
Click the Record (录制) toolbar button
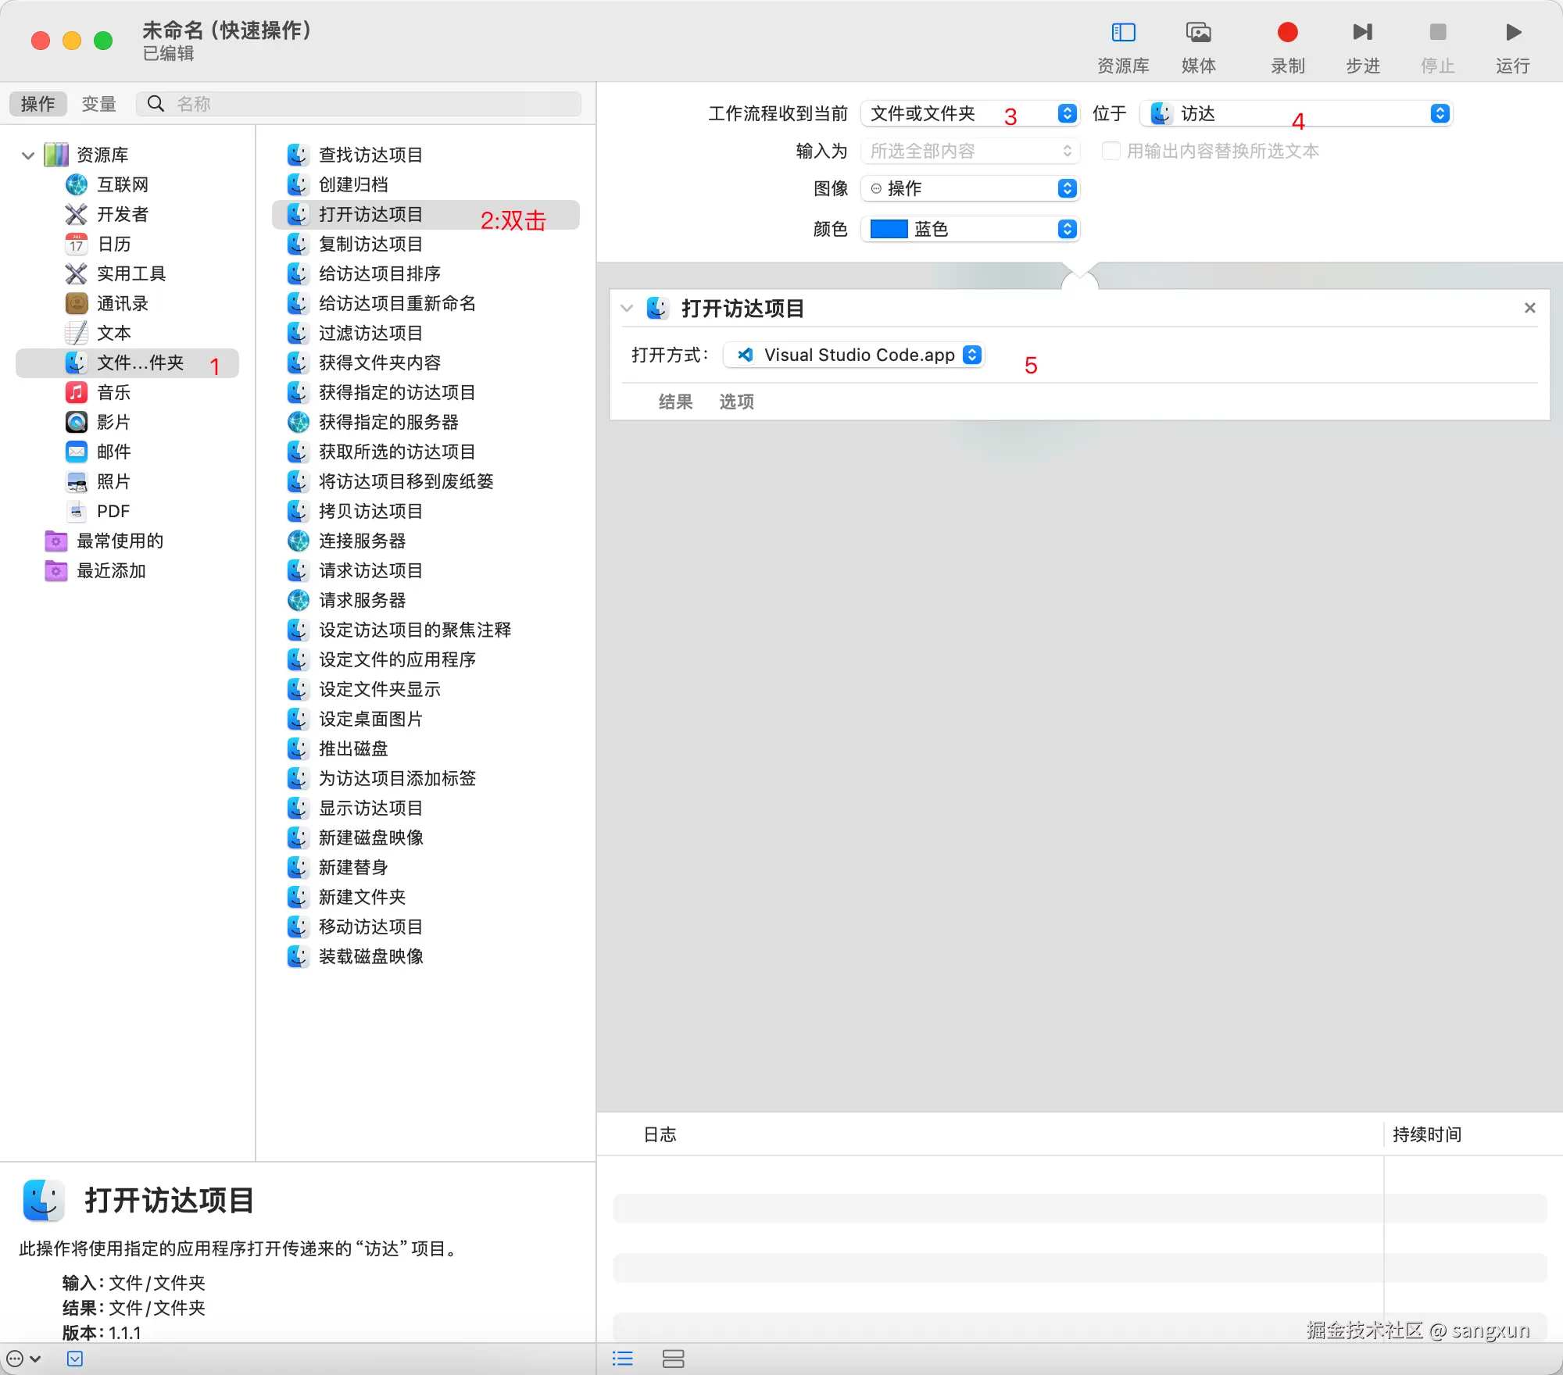[x=1287, y=33]
